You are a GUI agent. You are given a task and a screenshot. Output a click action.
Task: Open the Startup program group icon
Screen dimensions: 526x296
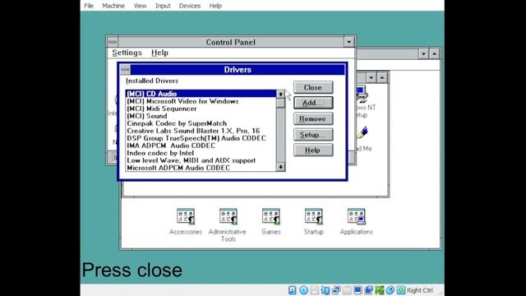tap(313, 216)
